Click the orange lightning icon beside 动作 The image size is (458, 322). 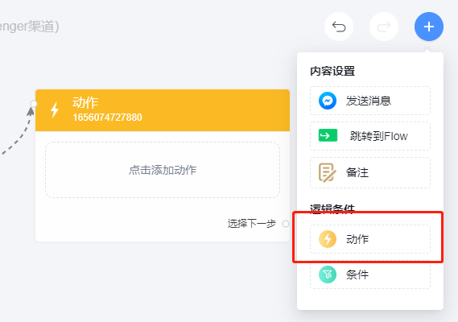pos(328,239)
